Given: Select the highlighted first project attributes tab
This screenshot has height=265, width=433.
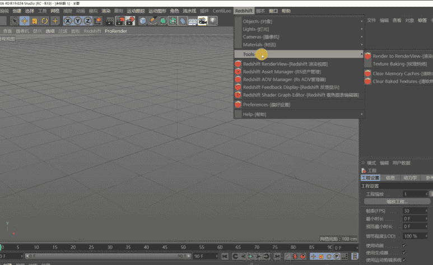Looking at the screenshot, I should 371,178.
